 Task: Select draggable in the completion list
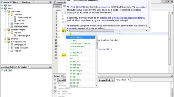coord(80,53)
